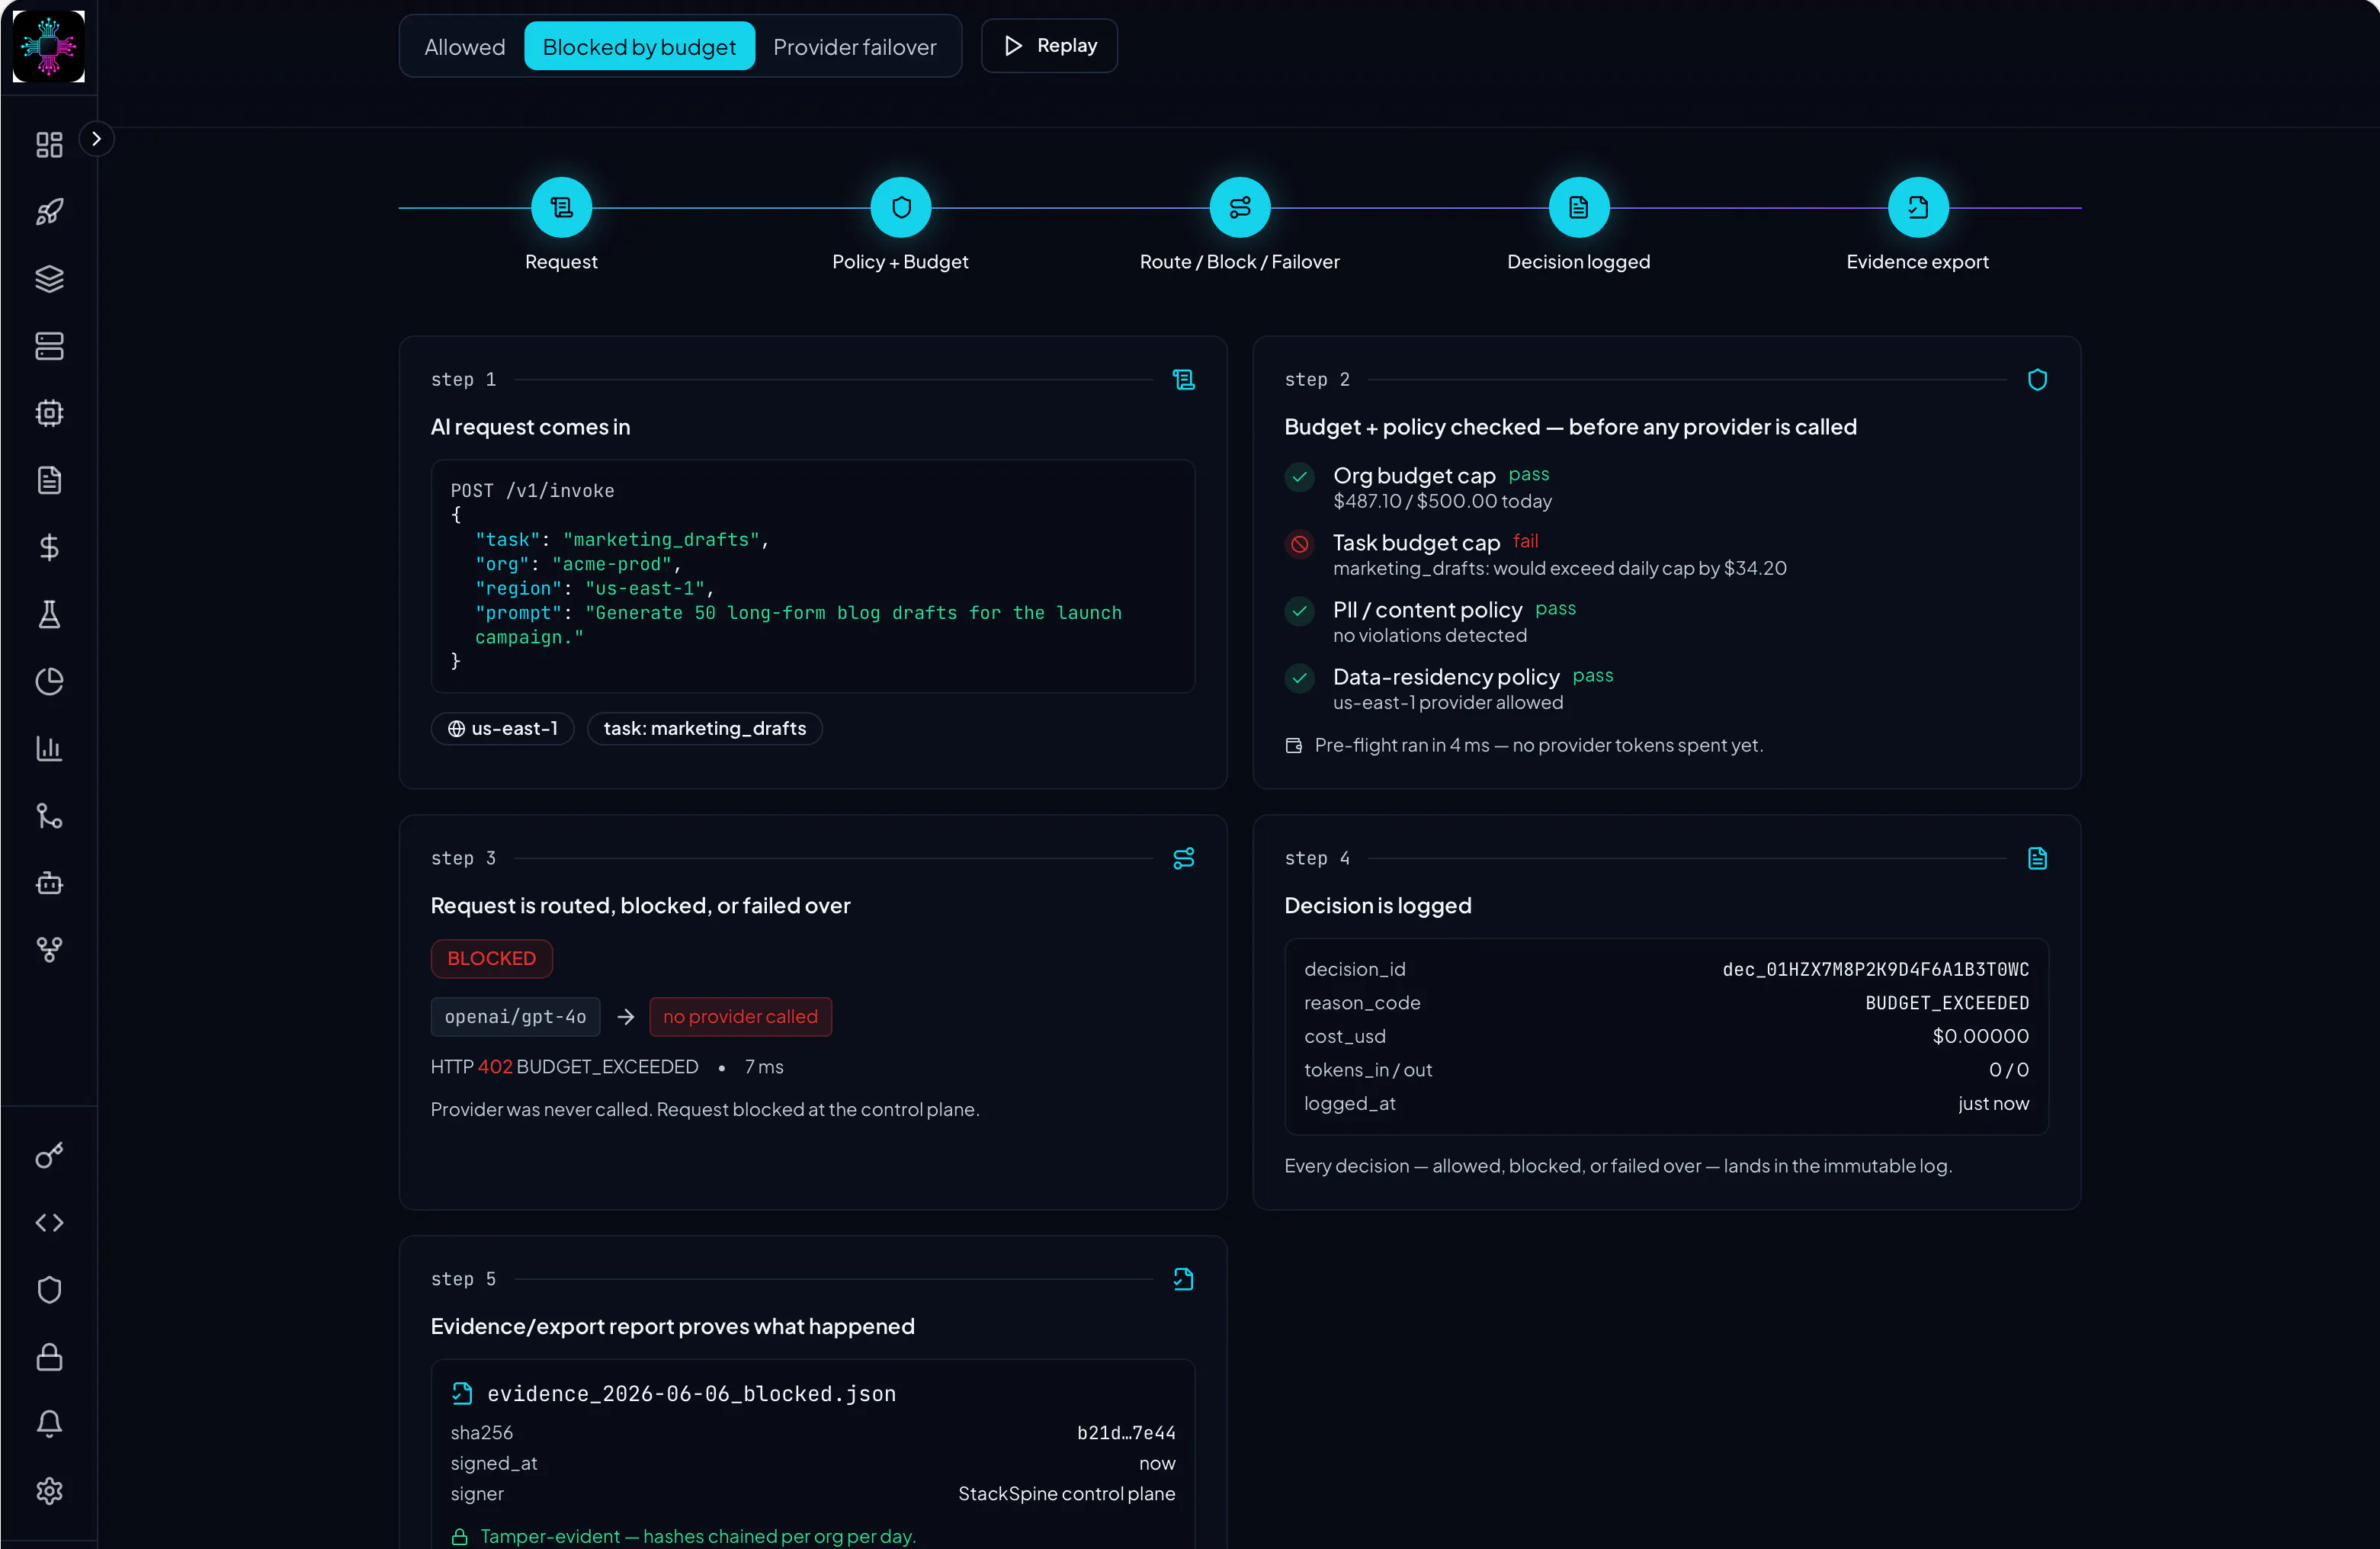Open the CPU chip icon in sidebar
The image size is (2380, 1549).
[49, 413]
